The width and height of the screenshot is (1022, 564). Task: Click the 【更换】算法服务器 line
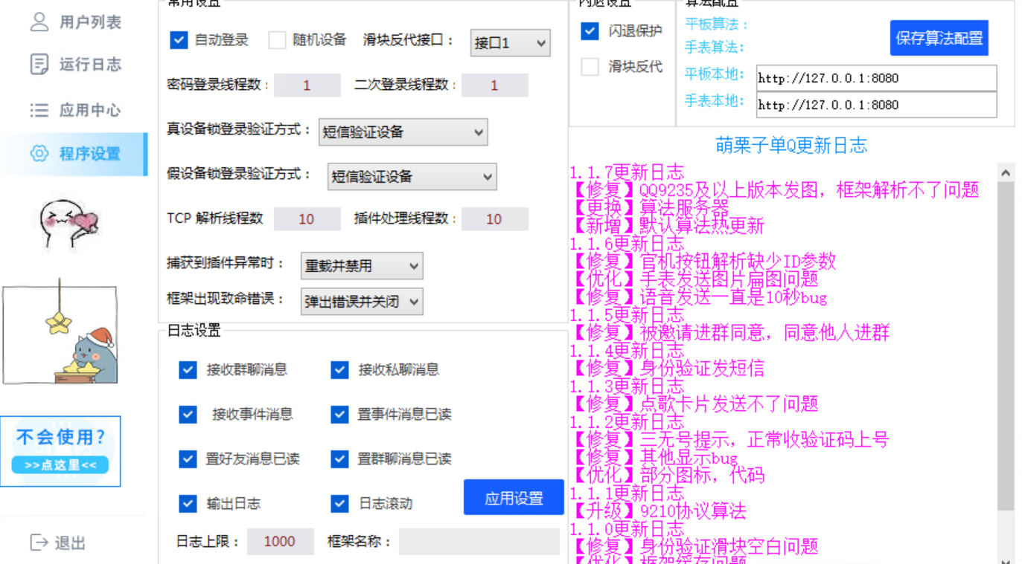(x=649, y=209)
